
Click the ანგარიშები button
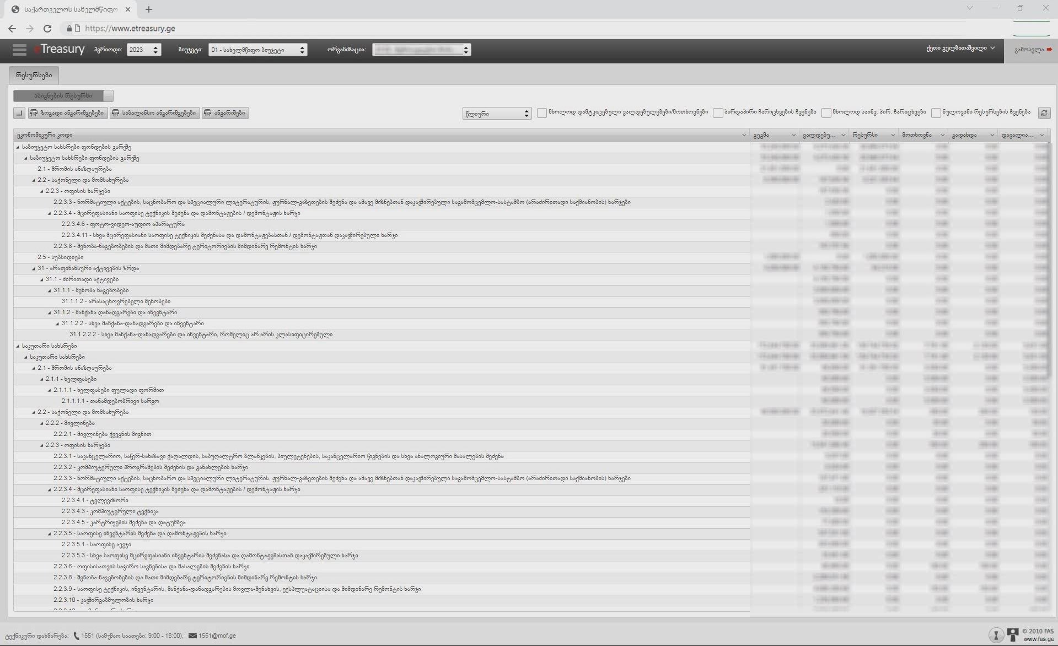[x=225, y=113]
